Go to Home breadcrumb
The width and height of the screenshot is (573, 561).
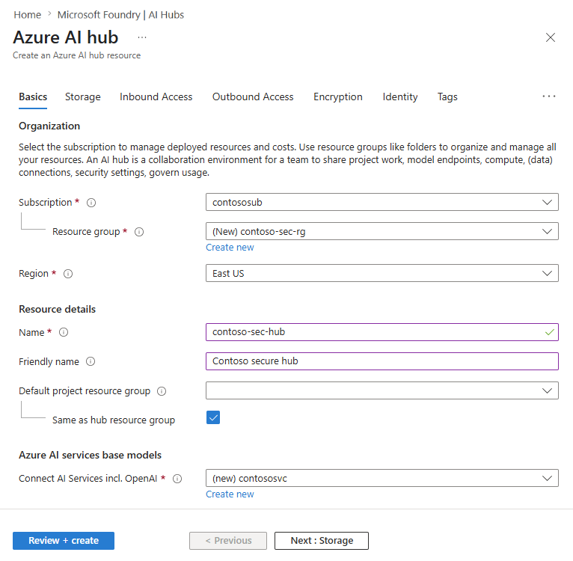pos(28,15)
